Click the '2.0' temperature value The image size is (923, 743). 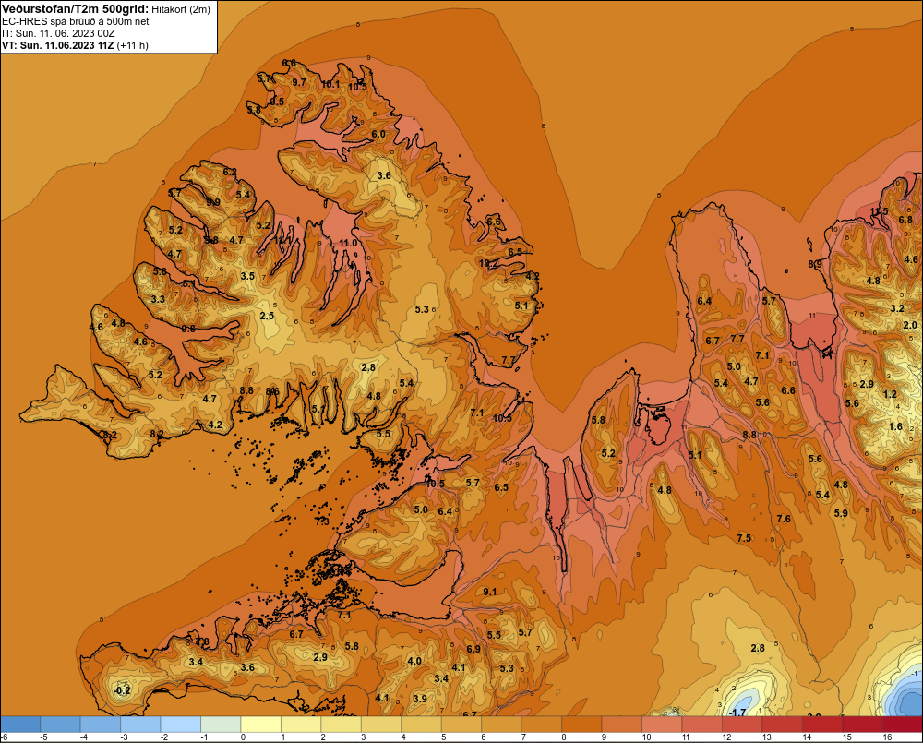910,325
